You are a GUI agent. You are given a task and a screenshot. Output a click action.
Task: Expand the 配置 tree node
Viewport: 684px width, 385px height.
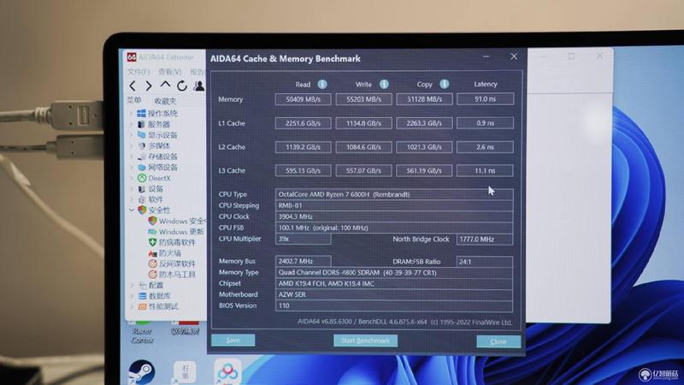[x=132, y=285]
